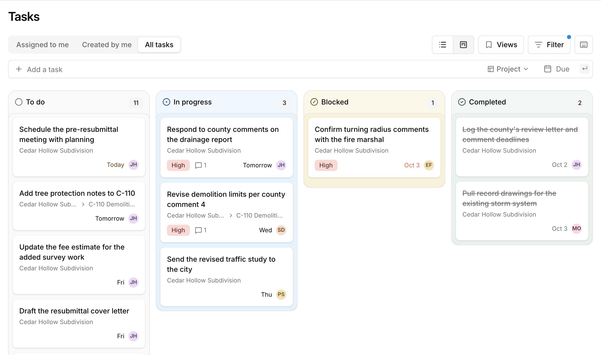The width and height of the screenshot is (601, 355).
Task: Open completed Log the county's review letter task
Action: tap(522, 147)
